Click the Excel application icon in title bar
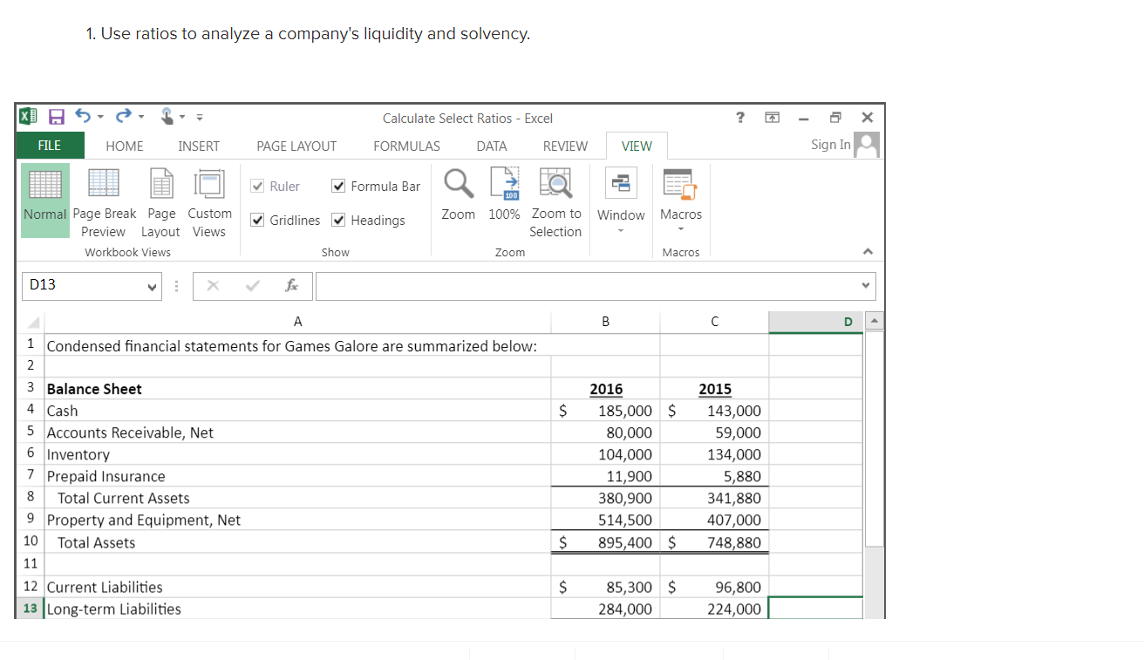1144x660 pixels. click(x=29, y=118)
